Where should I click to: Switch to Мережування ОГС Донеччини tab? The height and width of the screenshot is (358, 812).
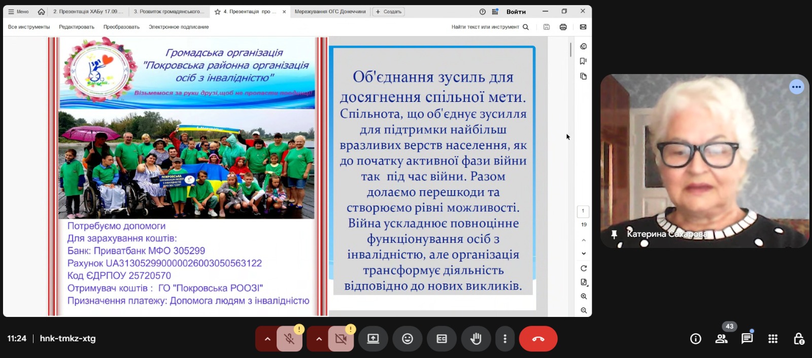coord(330,12)
